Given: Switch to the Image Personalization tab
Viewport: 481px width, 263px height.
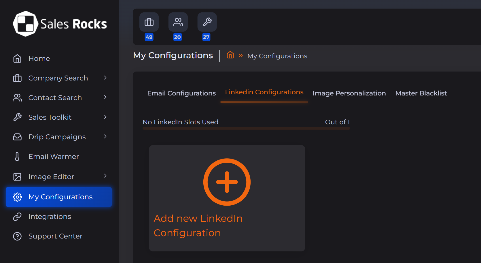Looking at the screenshot, I should 349,93.
